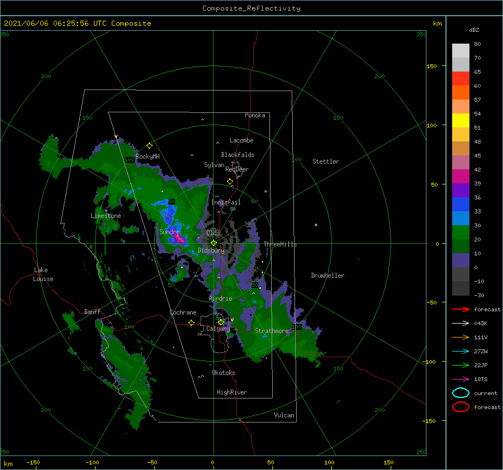Click the RedDeer city label
Image resolution: width=503 pixels, height=470 pixels.
point(237,169)
